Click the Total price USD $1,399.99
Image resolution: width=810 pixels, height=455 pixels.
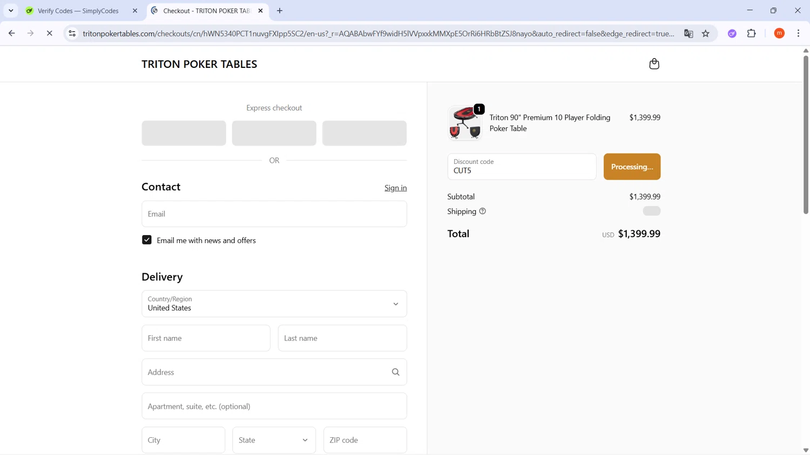coord(631,234)
